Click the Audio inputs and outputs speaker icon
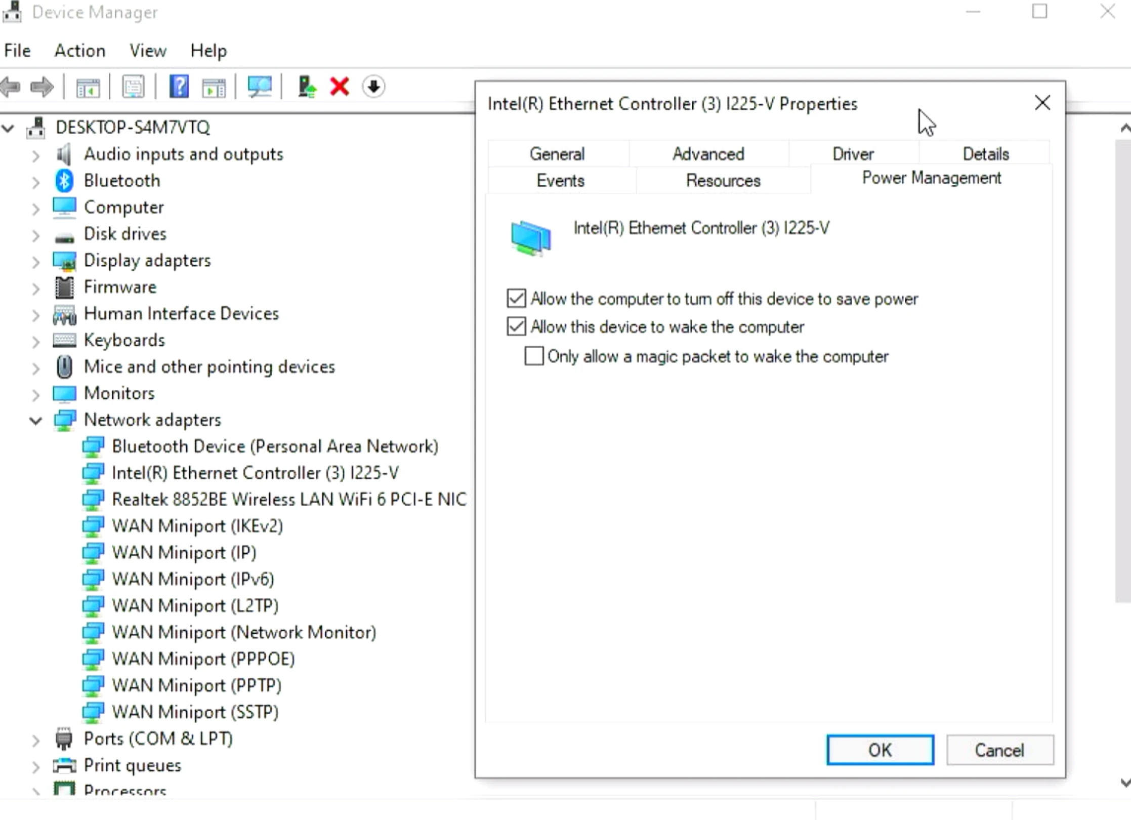The height and width of the screenshot is (820, 1131). (64, 154)
